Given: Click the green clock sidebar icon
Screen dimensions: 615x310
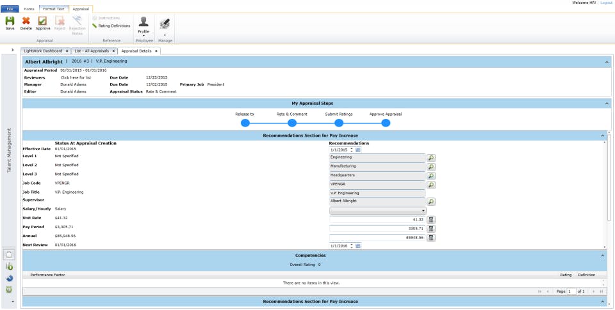Looking at the screenshot, I should (10, 290).
